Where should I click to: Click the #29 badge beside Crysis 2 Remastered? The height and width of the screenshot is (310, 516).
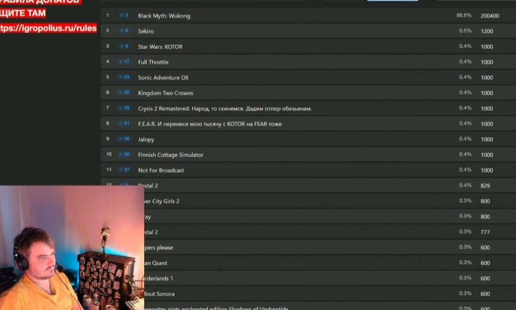coord(124,108)
